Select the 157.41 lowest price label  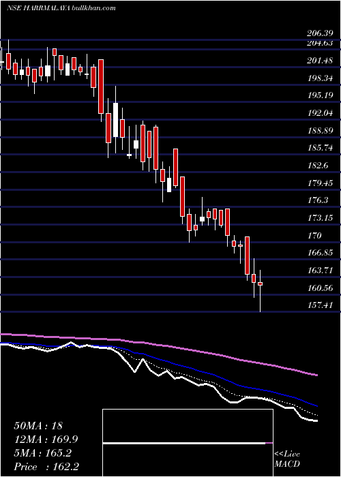pos(319,305)
